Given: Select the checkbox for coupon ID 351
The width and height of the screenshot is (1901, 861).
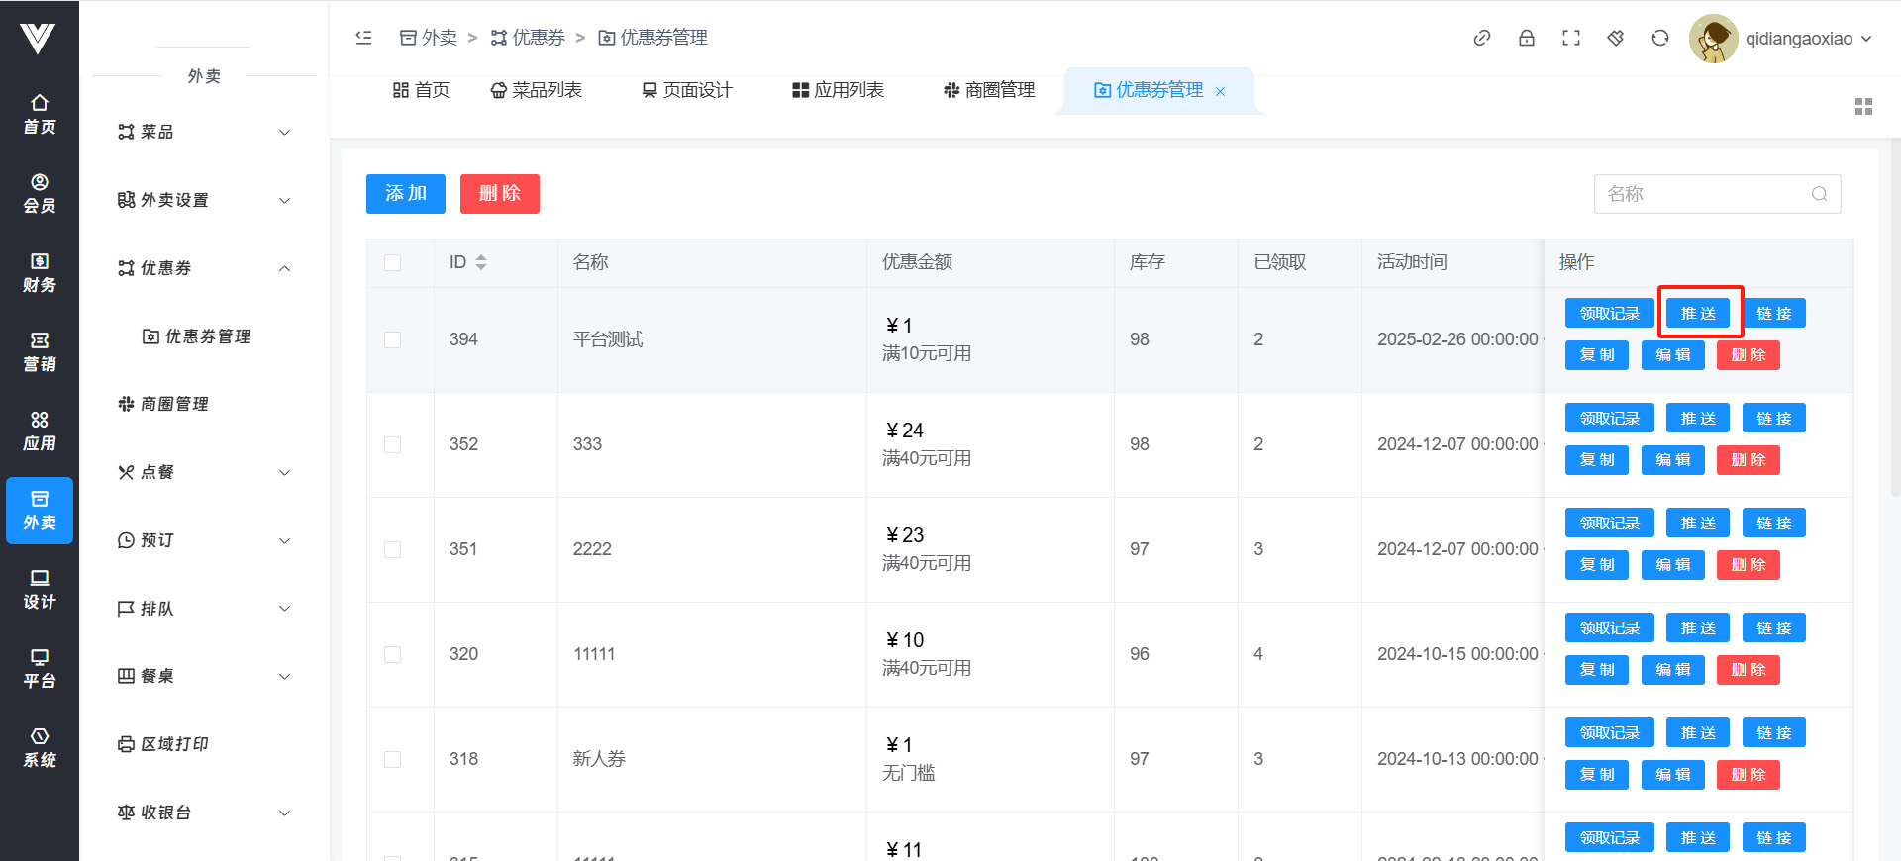Looking at the screenshot, I should click(x=393, y=549).
